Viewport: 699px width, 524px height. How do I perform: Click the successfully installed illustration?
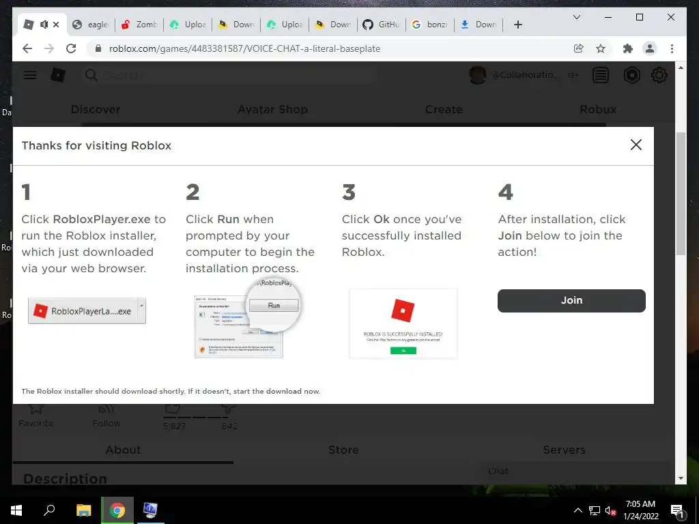(x=403, y=323)
